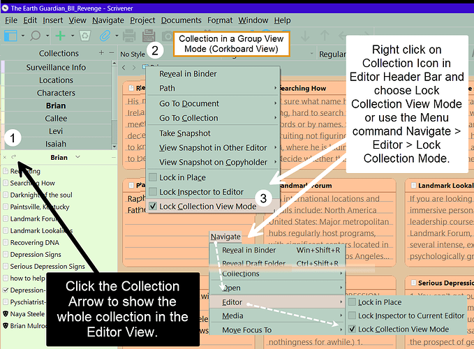Select Editor in the Navigate menu
This screenshot has height=349, width=474.
[x=277, y=302]
